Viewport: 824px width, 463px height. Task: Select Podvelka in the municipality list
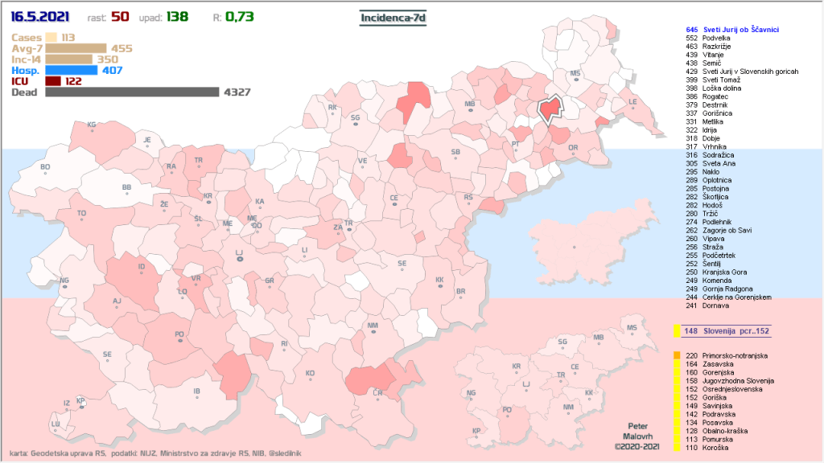click(716, 39)
